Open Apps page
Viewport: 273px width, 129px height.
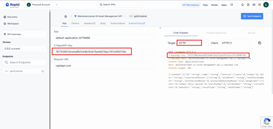pyautogui.click(x=224, y=5)
